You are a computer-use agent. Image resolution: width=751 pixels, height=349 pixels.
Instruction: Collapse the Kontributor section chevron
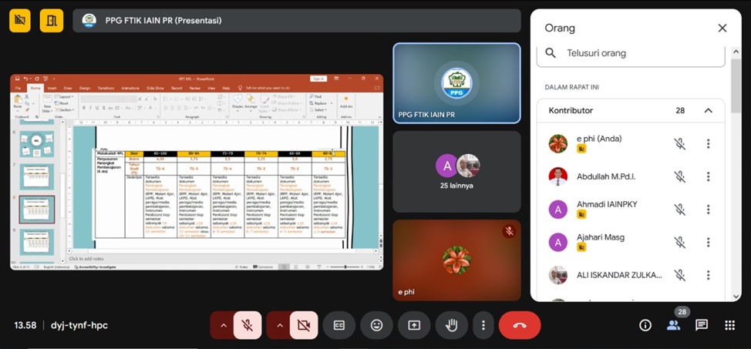click(x=708, y=111)
